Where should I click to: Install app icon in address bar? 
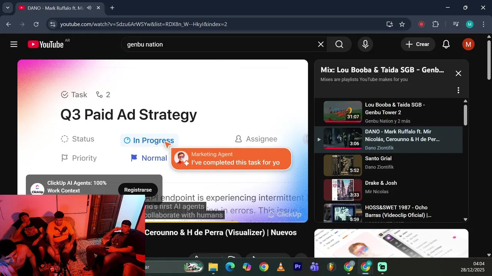click(x=390, y=24)
